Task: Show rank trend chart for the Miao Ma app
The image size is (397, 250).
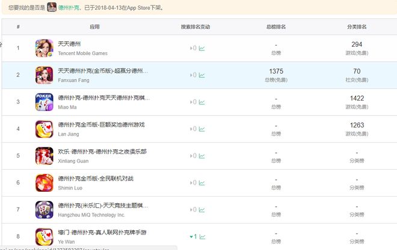Action: pos(202,102)
